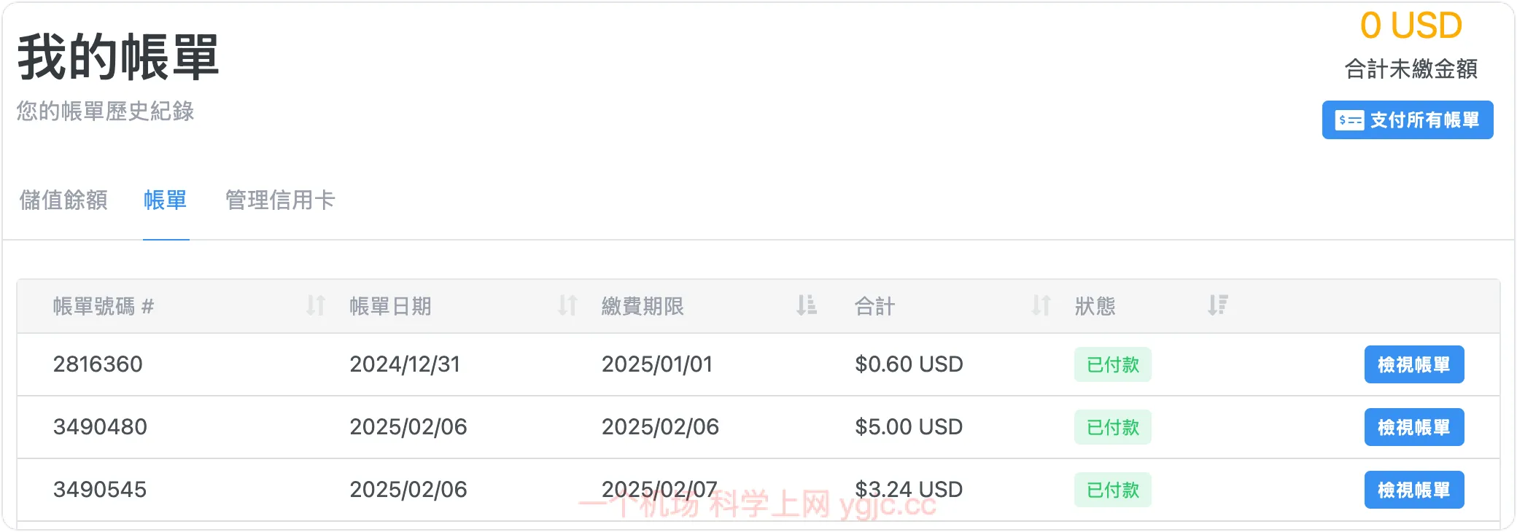
Task: Select the 帳單 tab
Action: point(166,200)
